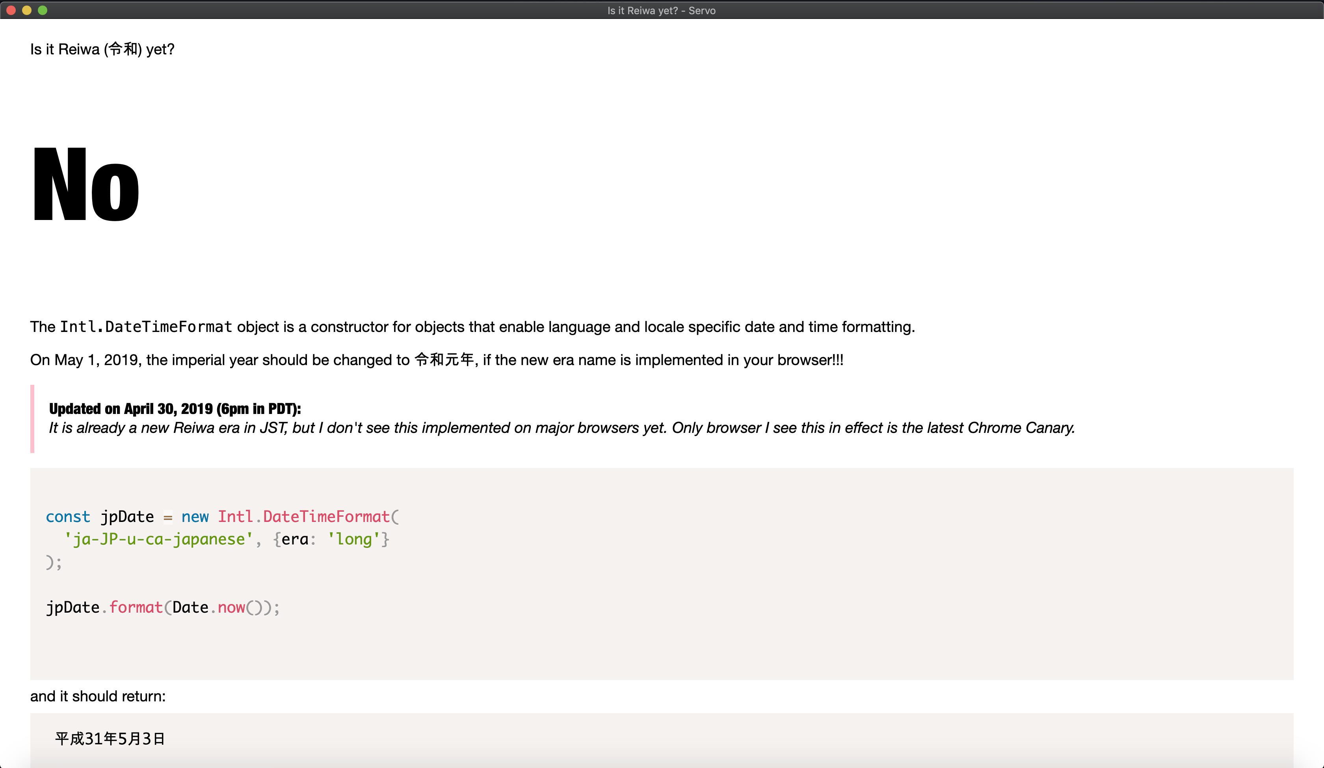Click the green maximize window button
1324x768 pixels.
point(43,10)
